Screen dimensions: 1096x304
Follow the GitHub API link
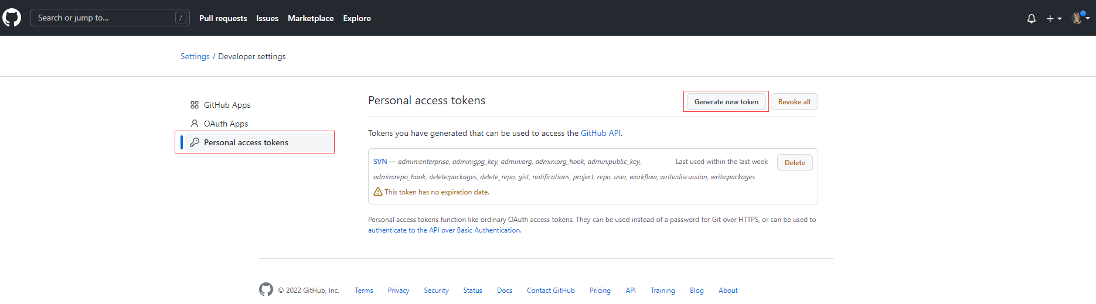click(600, 133)
